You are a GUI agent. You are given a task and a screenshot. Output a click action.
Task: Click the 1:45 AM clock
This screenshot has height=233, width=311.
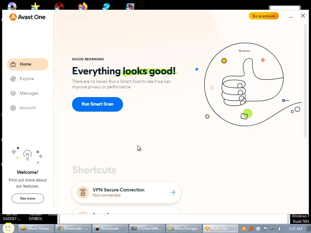(x=296, y=229)
